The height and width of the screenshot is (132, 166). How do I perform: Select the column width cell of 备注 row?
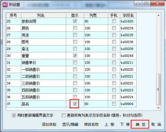pos(96,49)
